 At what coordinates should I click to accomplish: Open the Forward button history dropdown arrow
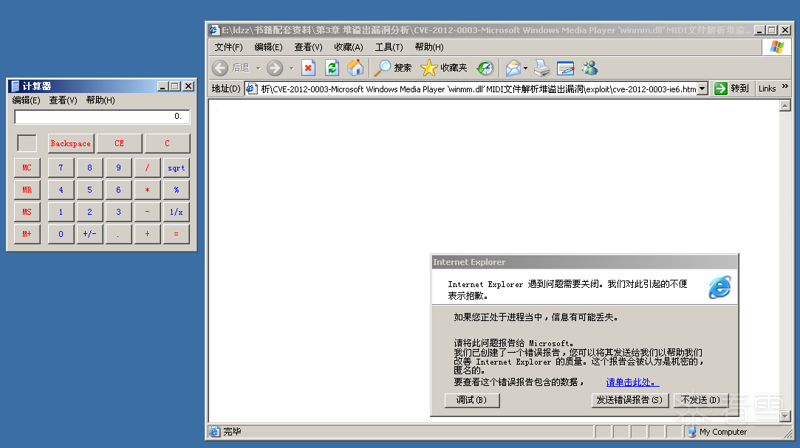tap(291, 68)
